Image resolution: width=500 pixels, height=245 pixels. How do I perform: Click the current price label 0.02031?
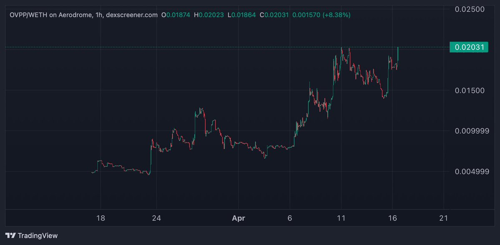468,47
